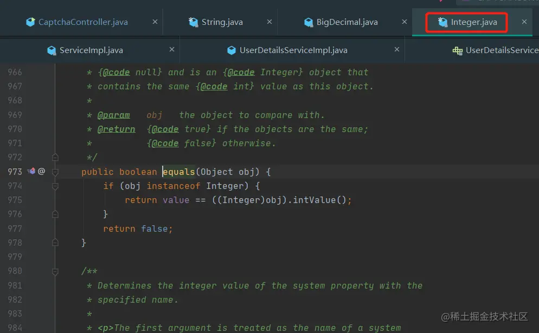Select the Integer.java tab
539x333 pixels.
pyautogui.click(x=474, y=22)
